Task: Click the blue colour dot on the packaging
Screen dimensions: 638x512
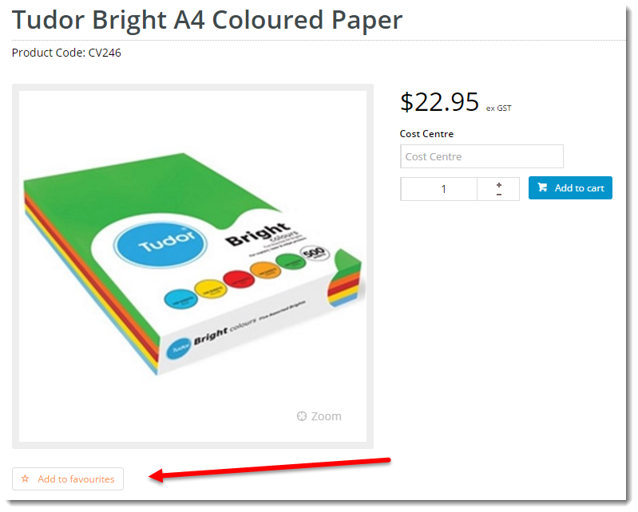Action: (180, 298)
